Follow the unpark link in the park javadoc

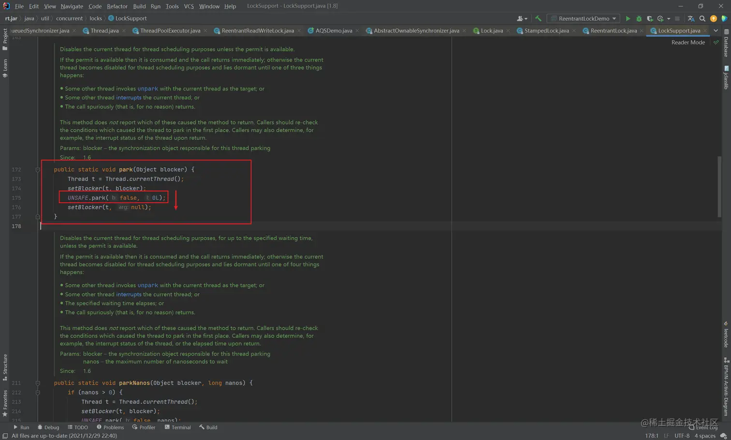(x=147, y=88)
